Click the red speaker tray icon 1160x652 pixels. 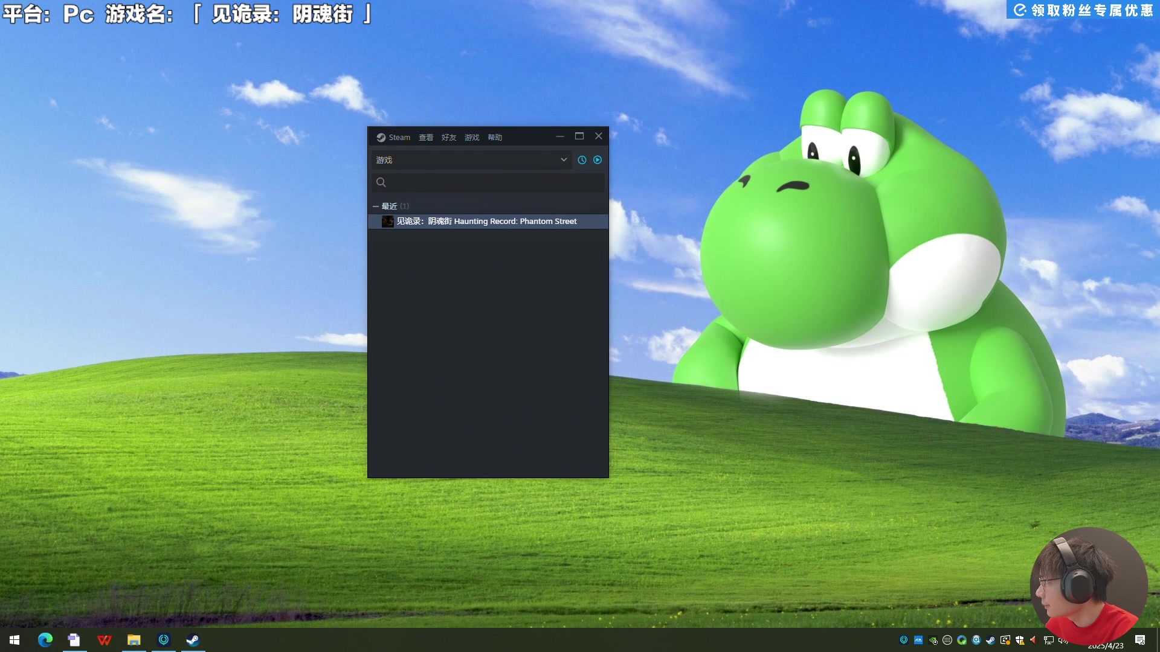[1034, 640]
